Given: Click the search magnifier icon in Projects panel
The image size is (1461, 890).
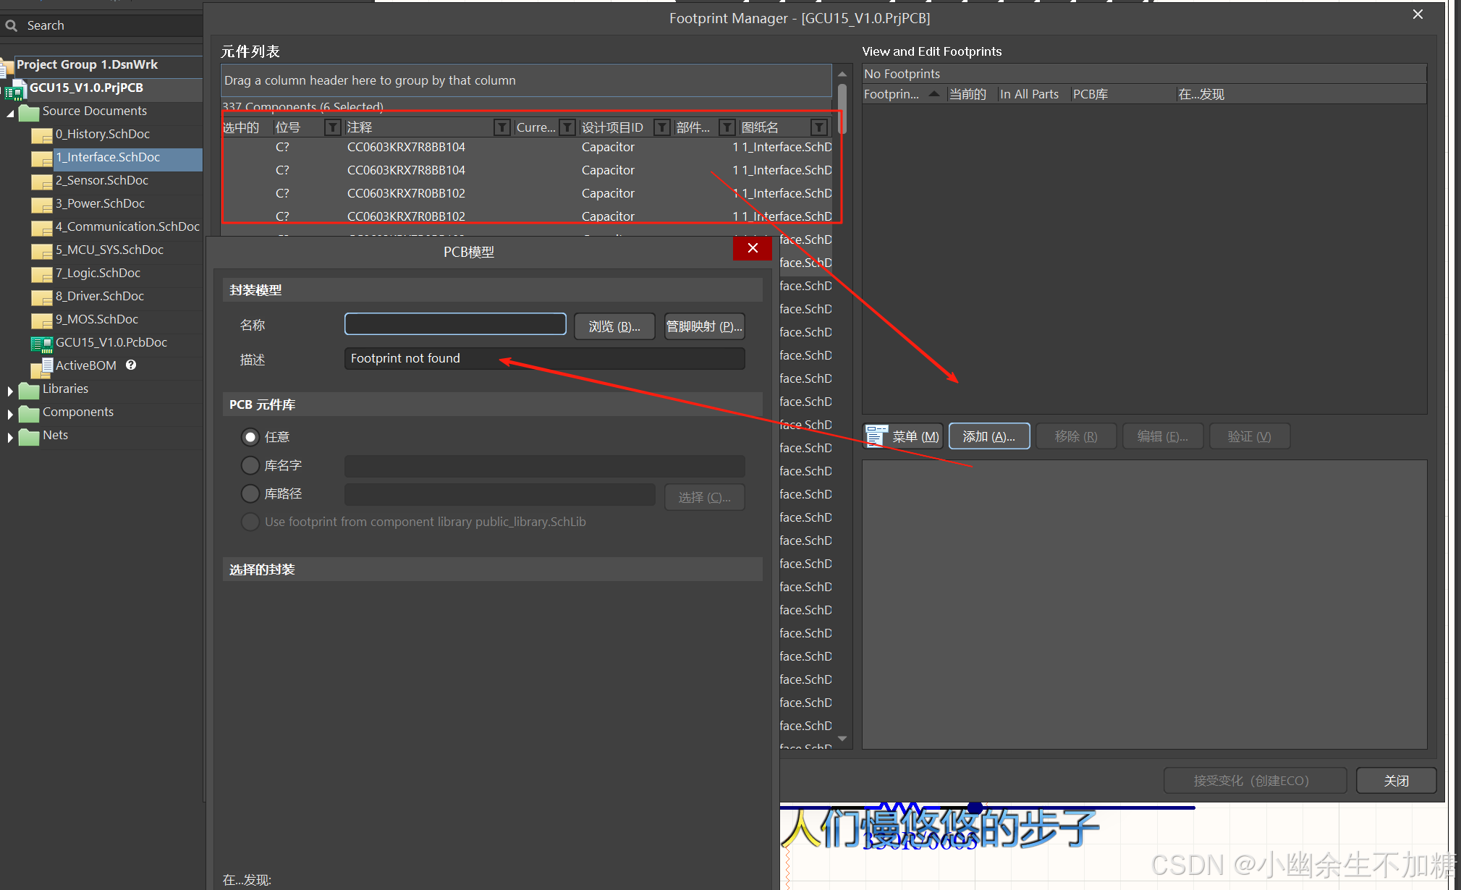Looking at the screenshot, I should tap(11, 25).
